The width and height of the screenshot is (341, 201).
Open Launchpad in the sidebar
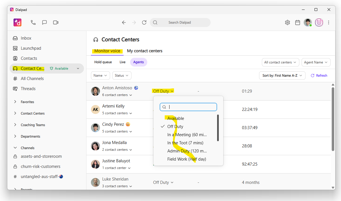click(x=31, y=48)
